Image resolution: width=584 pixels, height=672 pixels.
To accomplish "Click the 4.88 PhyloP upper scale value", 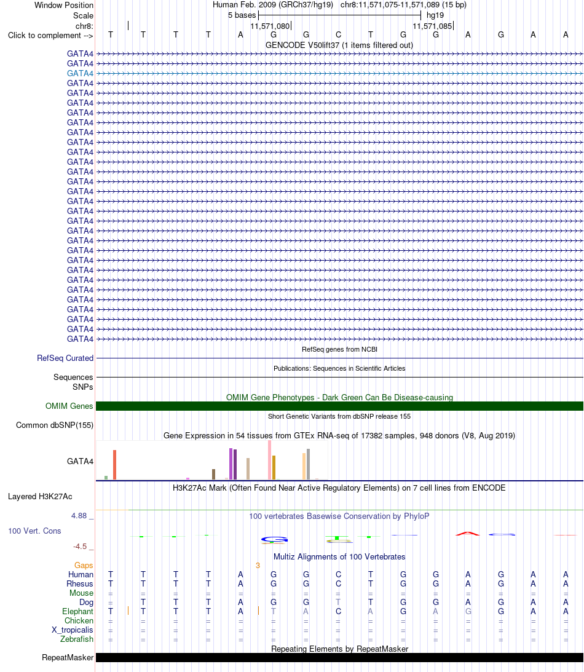I will 79,516.
